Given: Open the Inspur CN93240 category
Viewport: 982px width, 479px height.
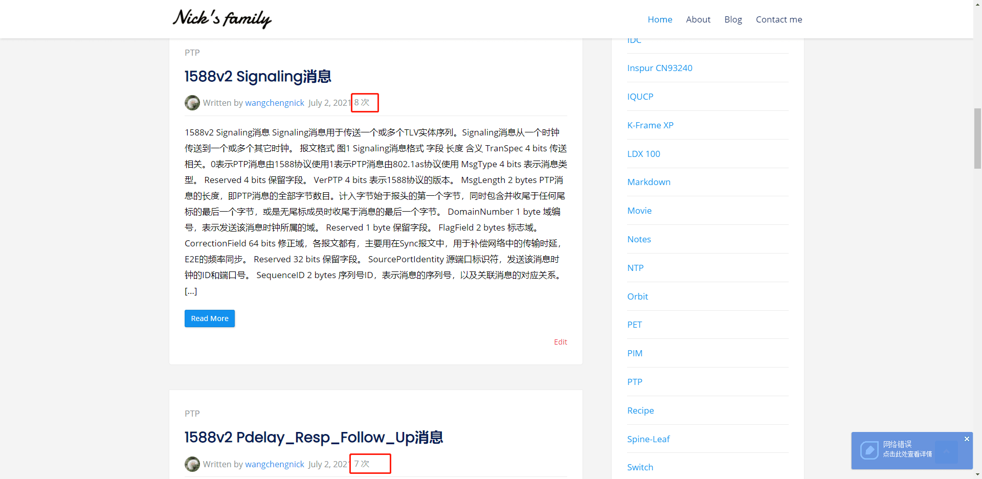Looking at the screenshot, I should click(660, 68).
